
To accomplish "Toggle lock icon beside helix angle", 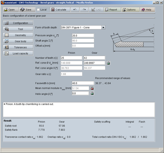I will click(x=92, y=93).
